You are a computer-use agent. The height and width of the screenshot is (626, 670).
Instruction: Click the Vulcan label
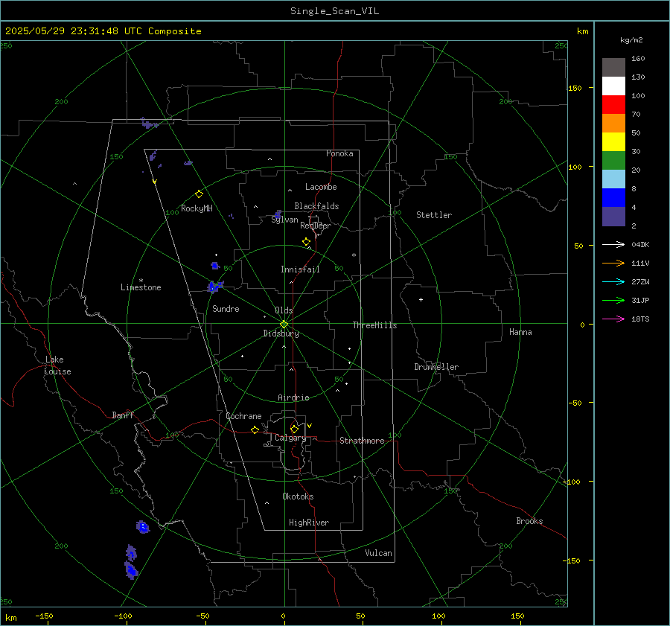(378, 553)
